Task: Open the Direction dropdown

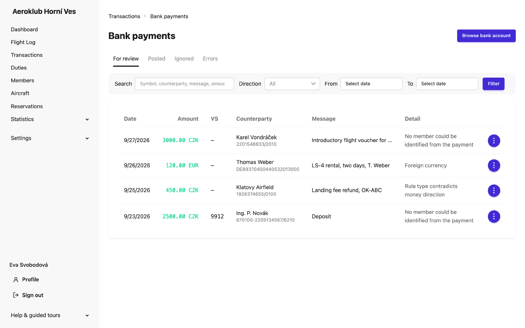Action: coord(292,84)
